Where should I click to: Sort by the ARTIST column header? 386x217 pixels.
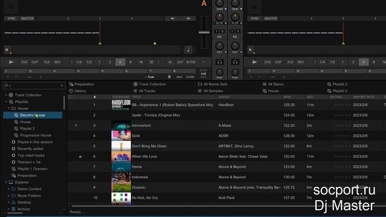point(224,97)
